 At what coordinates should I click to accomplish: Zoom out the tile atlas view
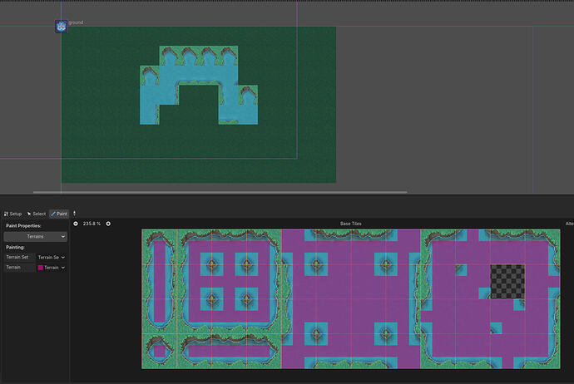click(x=76, y=224)
